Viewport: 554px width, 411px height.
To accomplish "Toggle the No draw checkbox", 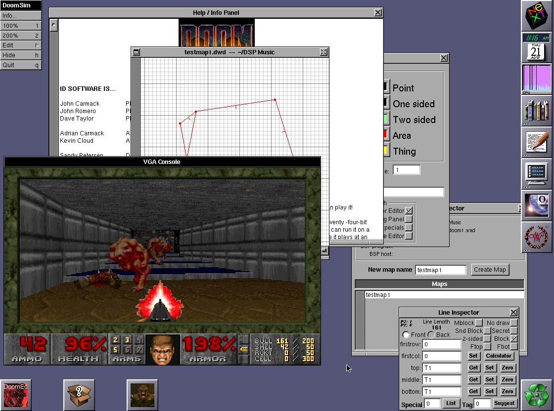I will pos(514,323).
